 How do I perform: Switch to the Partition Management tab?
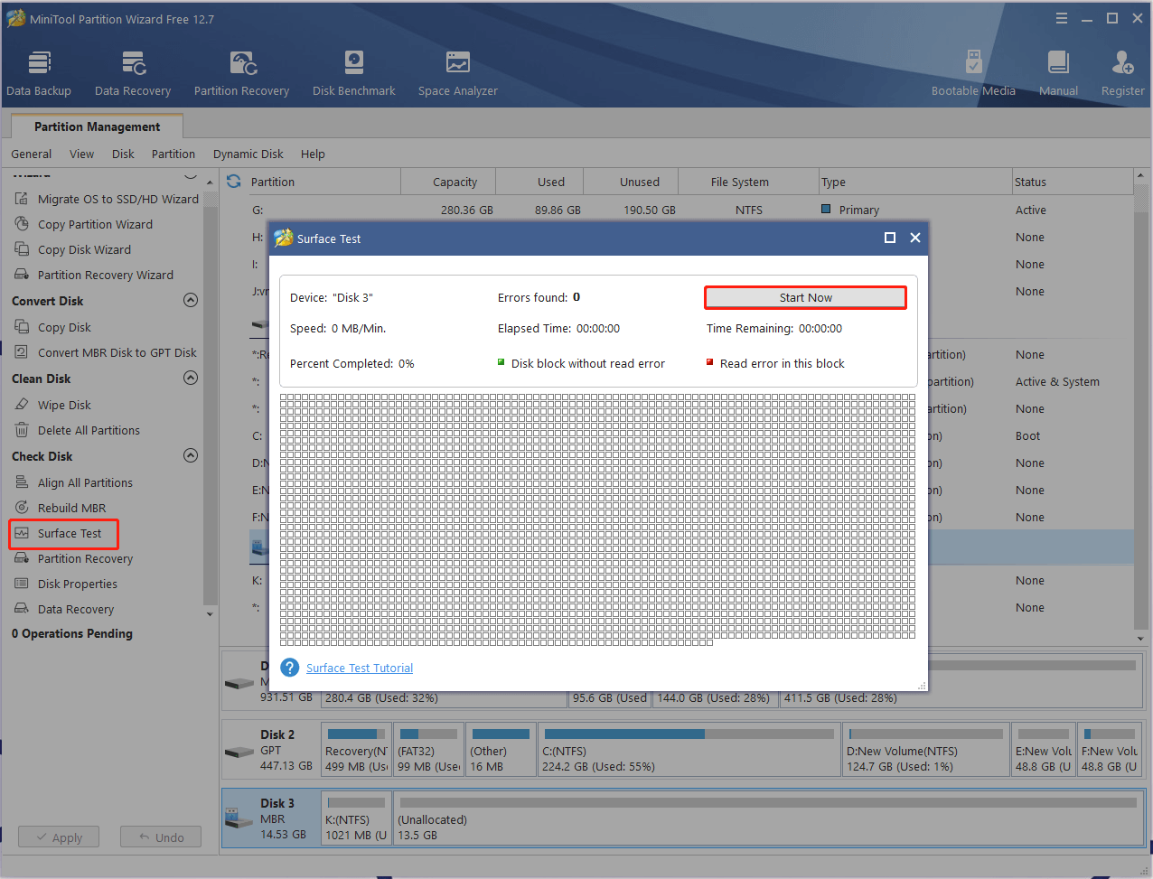[x=98, y=126]
